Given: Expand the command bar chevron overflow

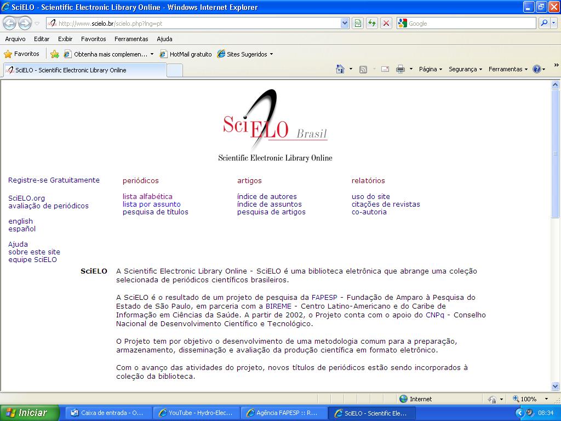Looking at the screenshot, I should [556, 65].
